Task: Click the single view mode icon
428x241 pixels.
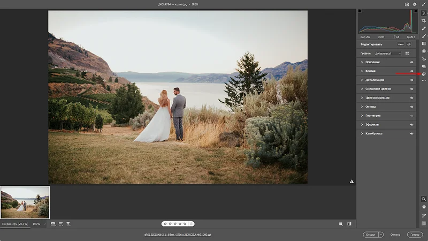Action: pyautogui.click(x=341, y=224)
